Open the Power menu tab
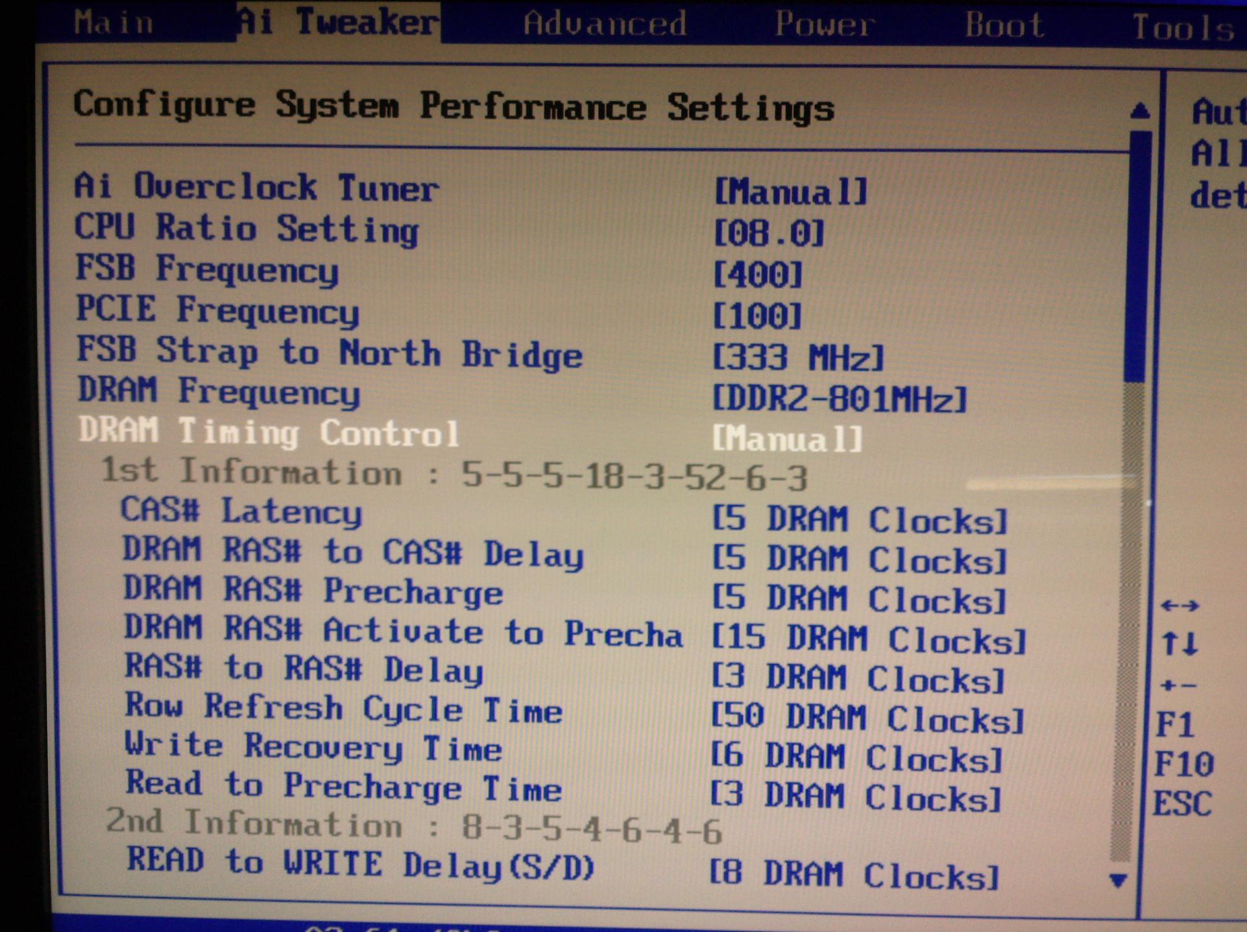 825,25
